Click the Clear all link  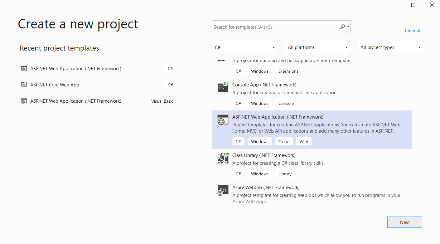[413, 30]
